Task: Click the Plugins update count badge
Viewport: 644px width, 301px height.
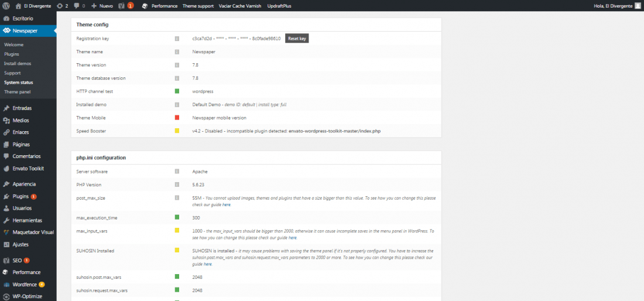Action: coord(34,196)
